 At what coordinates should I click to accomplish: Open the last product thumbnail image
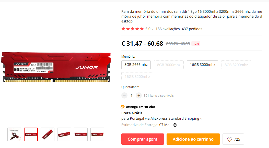point(97,134)
